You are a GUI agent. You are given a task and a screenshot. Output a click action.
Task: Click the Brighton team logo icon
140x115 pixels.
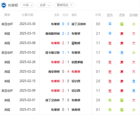pyautogui.click(x=4, y=5)
